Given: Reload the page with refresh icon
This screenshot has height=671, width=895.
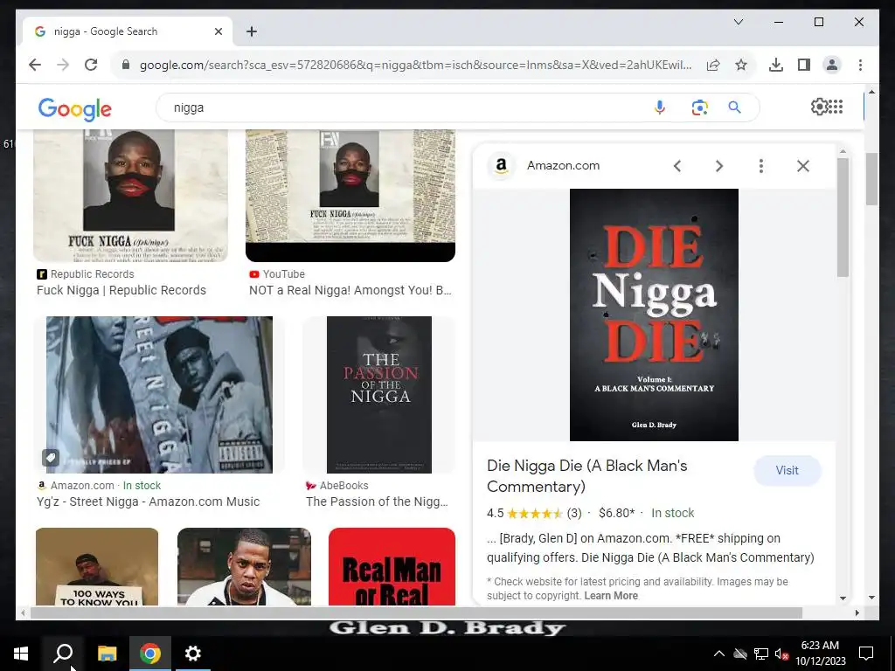Looking at the screenshot, I should [91, 65].
